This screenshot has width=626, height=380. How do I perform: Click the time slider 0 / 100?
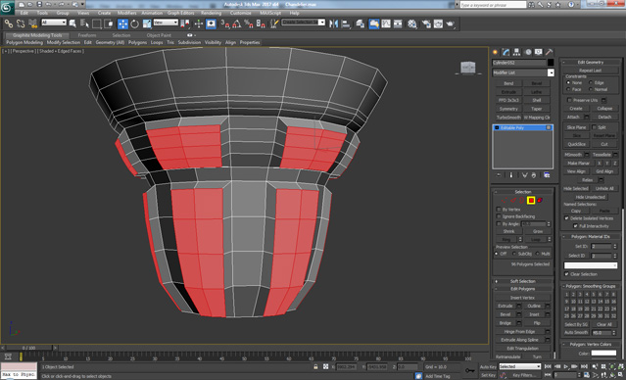coord(28,348)
